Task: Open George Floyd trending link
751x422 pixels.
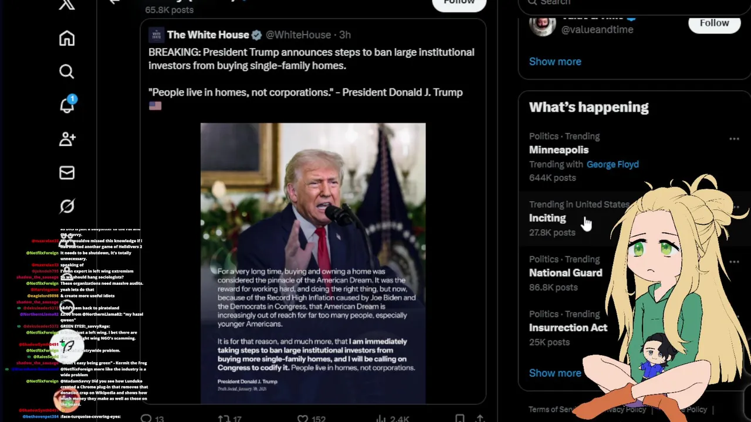Action: click(613, 165)
